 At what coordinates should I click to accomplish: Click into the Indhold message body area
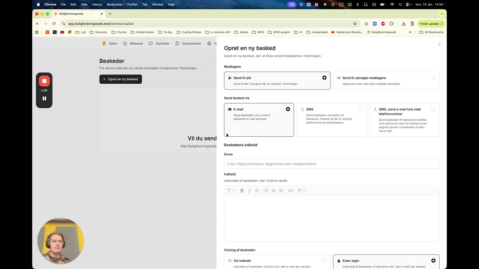coord(332,218)
